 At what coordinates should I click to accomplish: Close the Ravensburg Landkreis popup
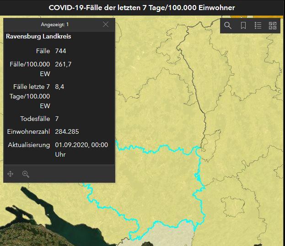coord(106,24)
